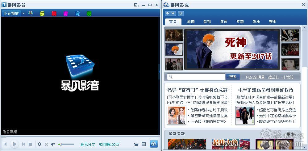Viewport: 308px width, 151px height.
Task: Open the 冯小刚面容憔悴 link
Action: click(181, 97)
